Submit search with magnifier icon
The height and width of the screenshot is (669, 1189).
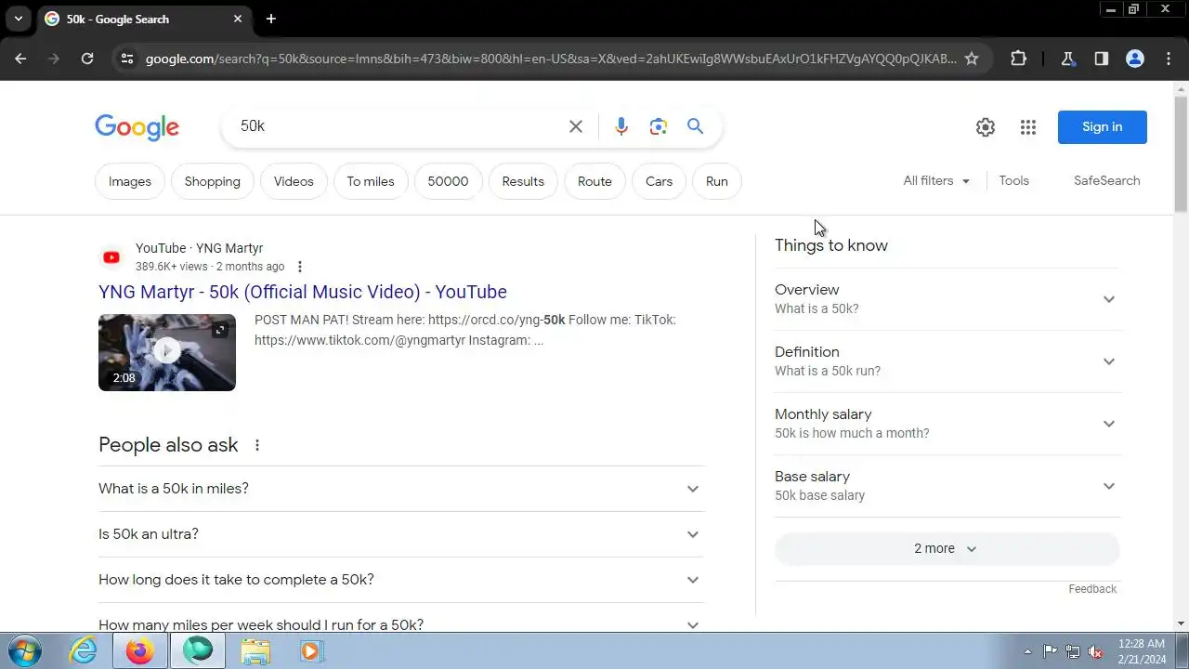696,126
